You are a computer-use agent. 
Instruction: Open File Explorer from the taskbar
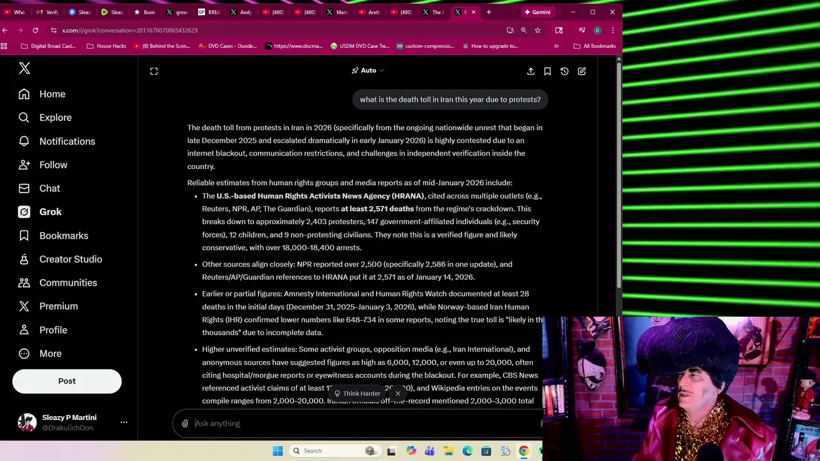coord(448,451)
